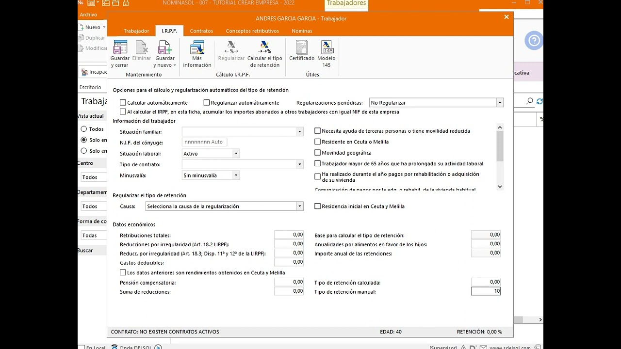The image size is (621, 349).
Task: Click Modificar in the background ribbon
Action: coord(93,48)
